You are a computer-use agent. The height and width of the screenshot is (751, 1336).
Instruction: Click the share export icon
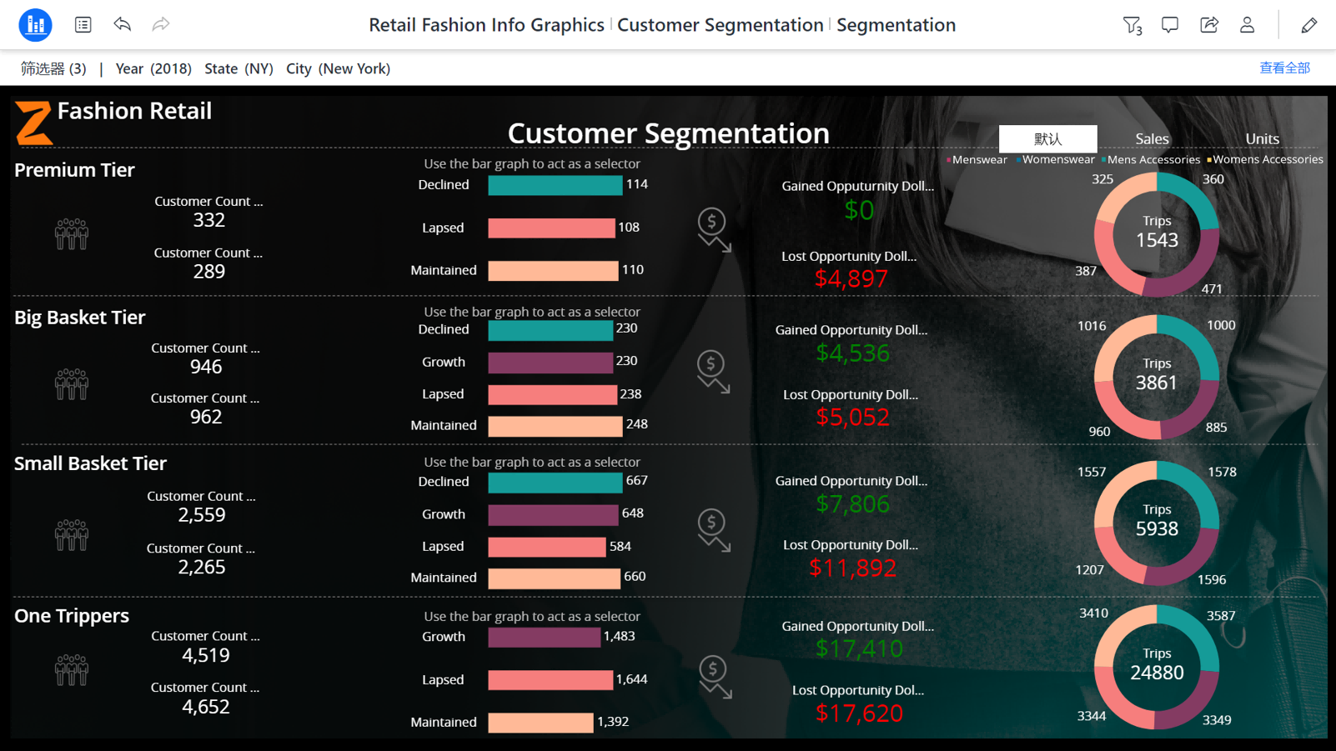1209,25
